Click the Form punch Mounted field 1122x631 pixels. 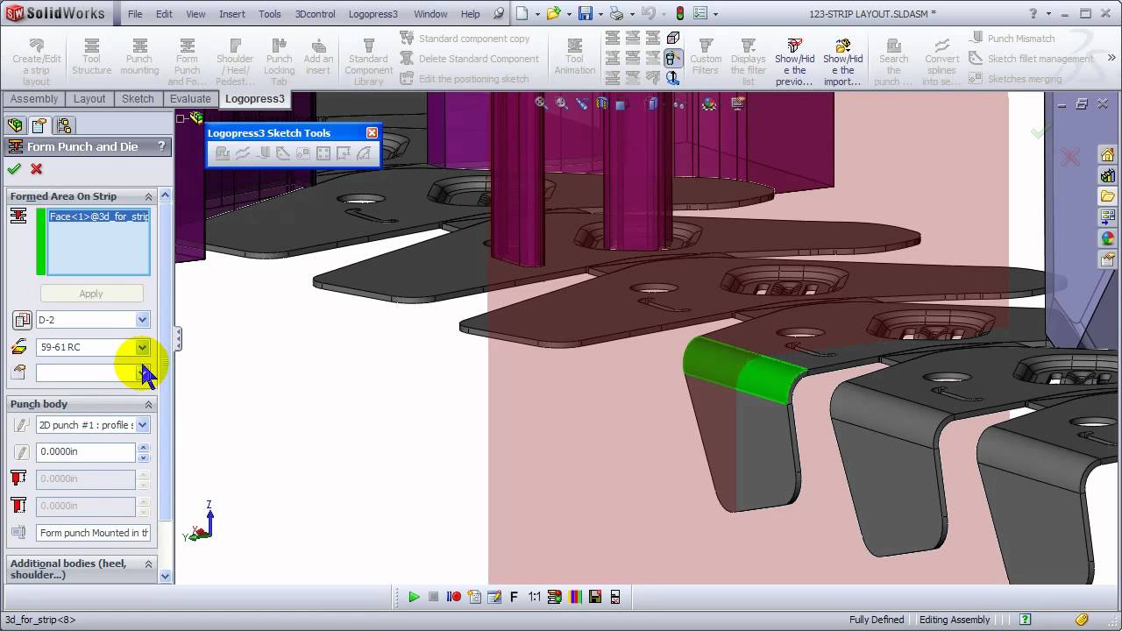[x=93, y=533]
